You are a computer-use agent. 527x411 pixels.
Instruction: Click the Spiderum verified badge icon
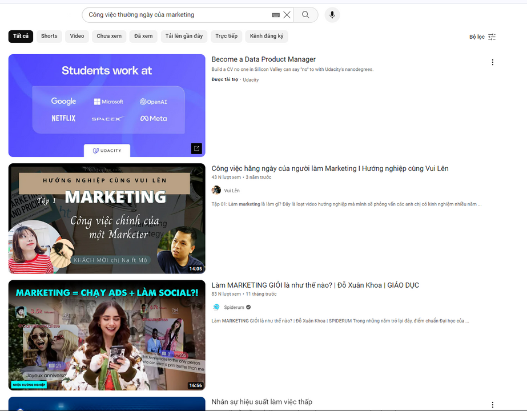tap(248, 307)
